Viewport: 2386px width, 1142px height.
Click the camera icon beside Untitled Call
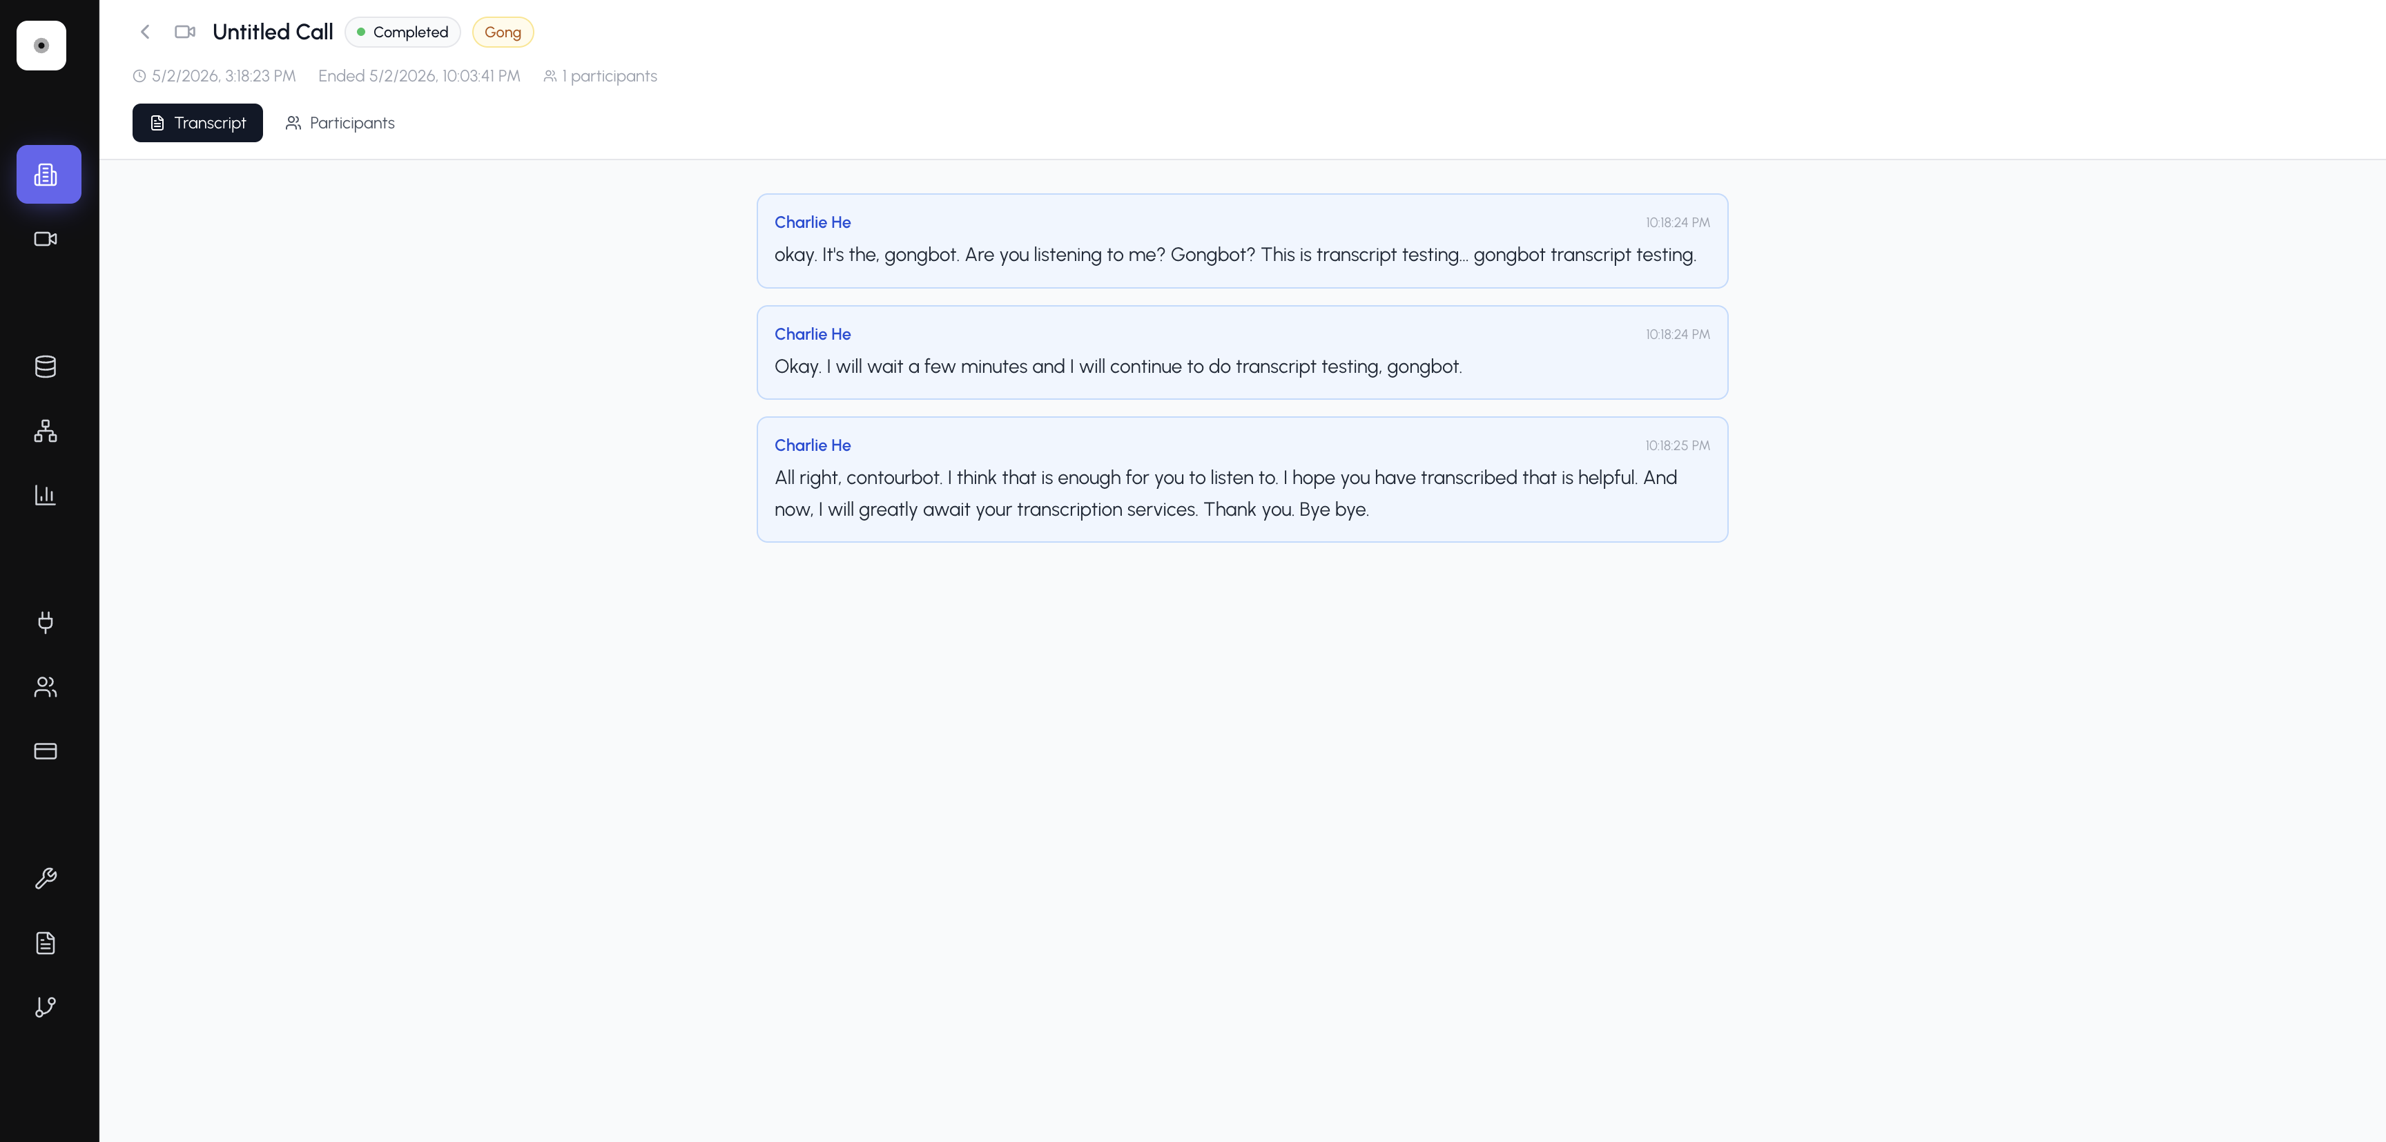pyautogui.click(x=185, y=32)
